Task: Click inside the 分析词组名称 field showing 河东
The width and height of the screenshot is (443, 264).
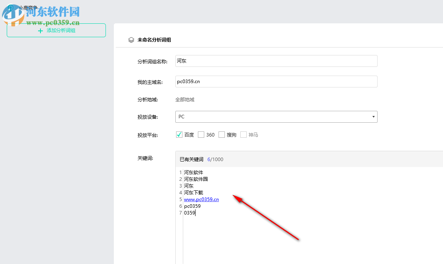Action: click(x=276, y=61)
